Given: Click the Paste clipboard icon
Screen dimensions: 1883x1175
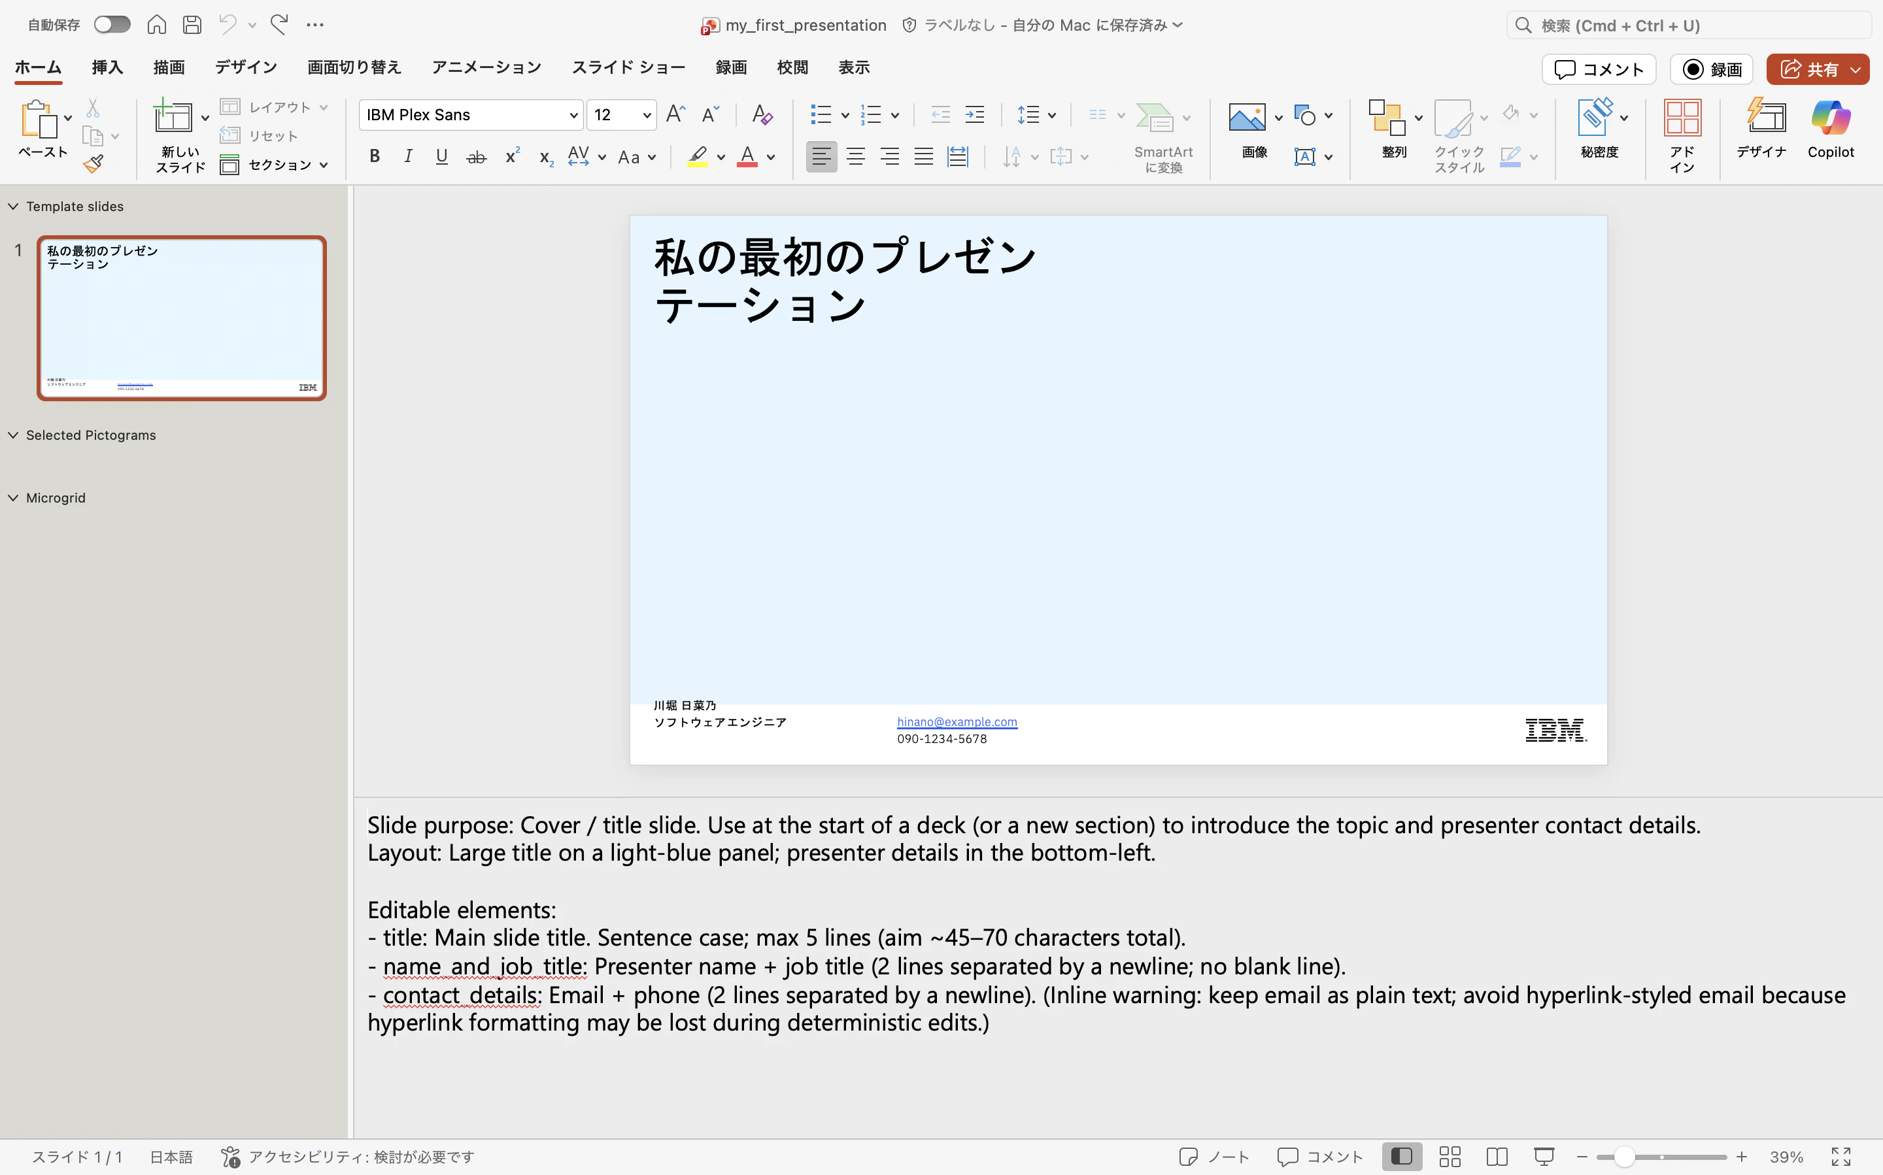Looking at the screenshot, I should (x=39, y=119).
